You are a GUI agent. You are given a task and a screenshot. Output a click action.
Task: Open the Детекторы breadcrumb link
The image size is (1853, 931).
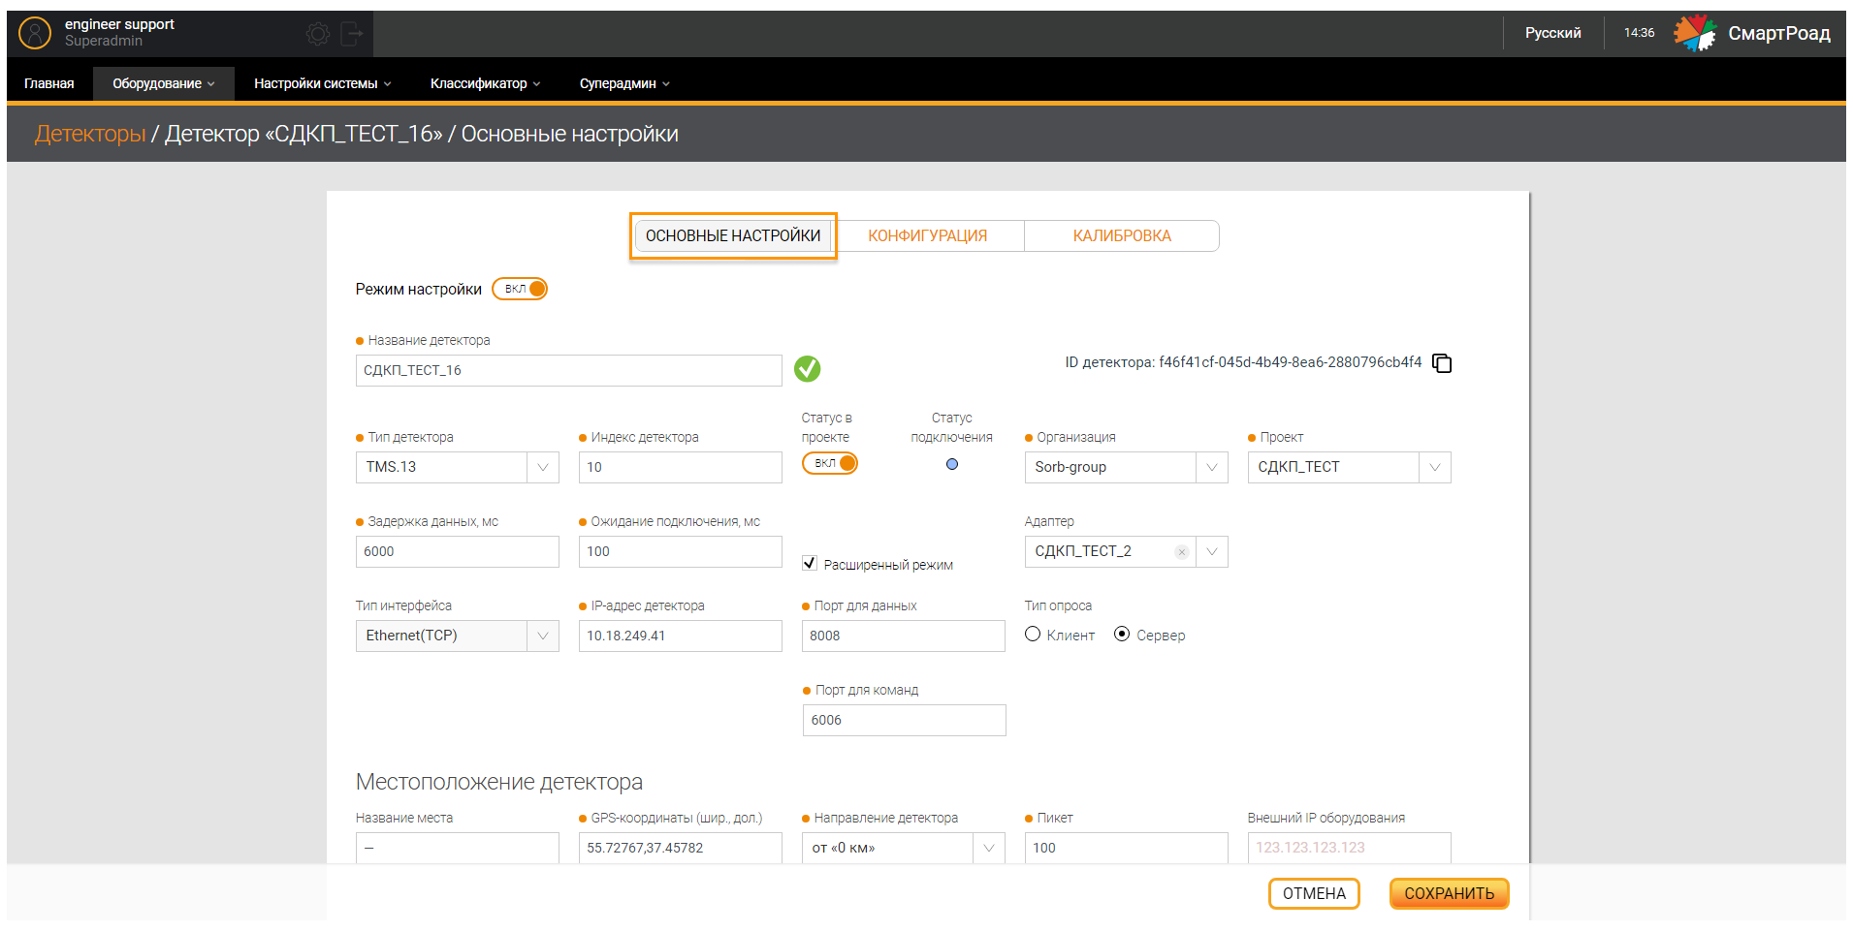(90, 134)
